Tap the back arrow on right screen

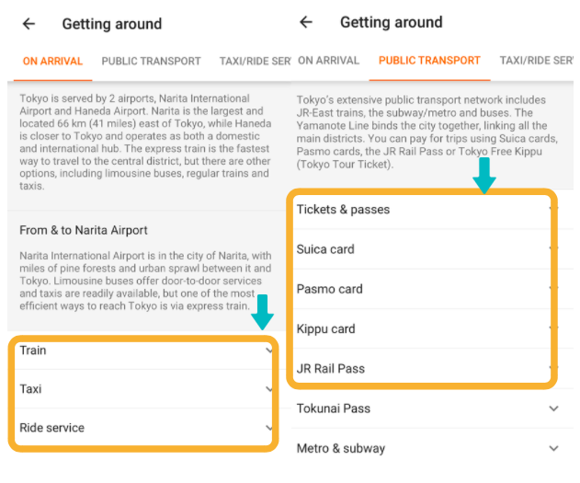click(306, 22)
